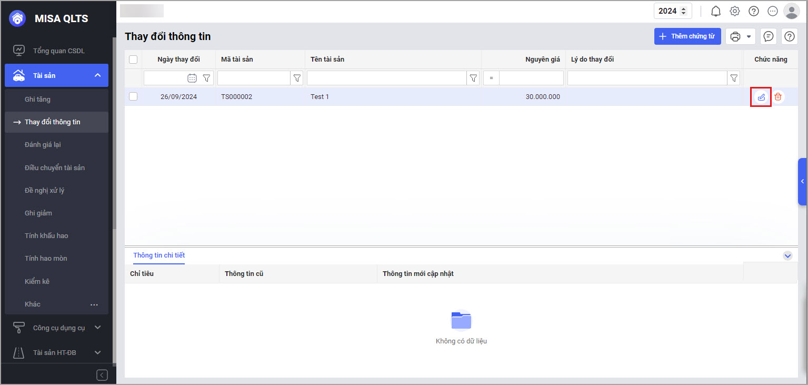Collapse the sidebar with bottom arrow icon
Image resolution: width=808 pixels, height=385 pixels.
pos(102,375)
